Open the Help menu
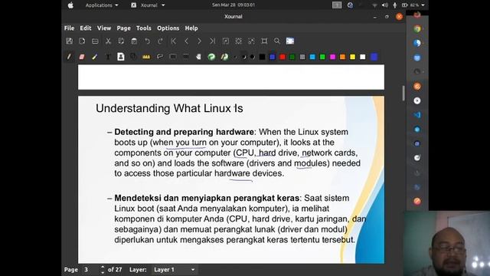The height and width of the screenshot is (276, 490). point(191,28)
